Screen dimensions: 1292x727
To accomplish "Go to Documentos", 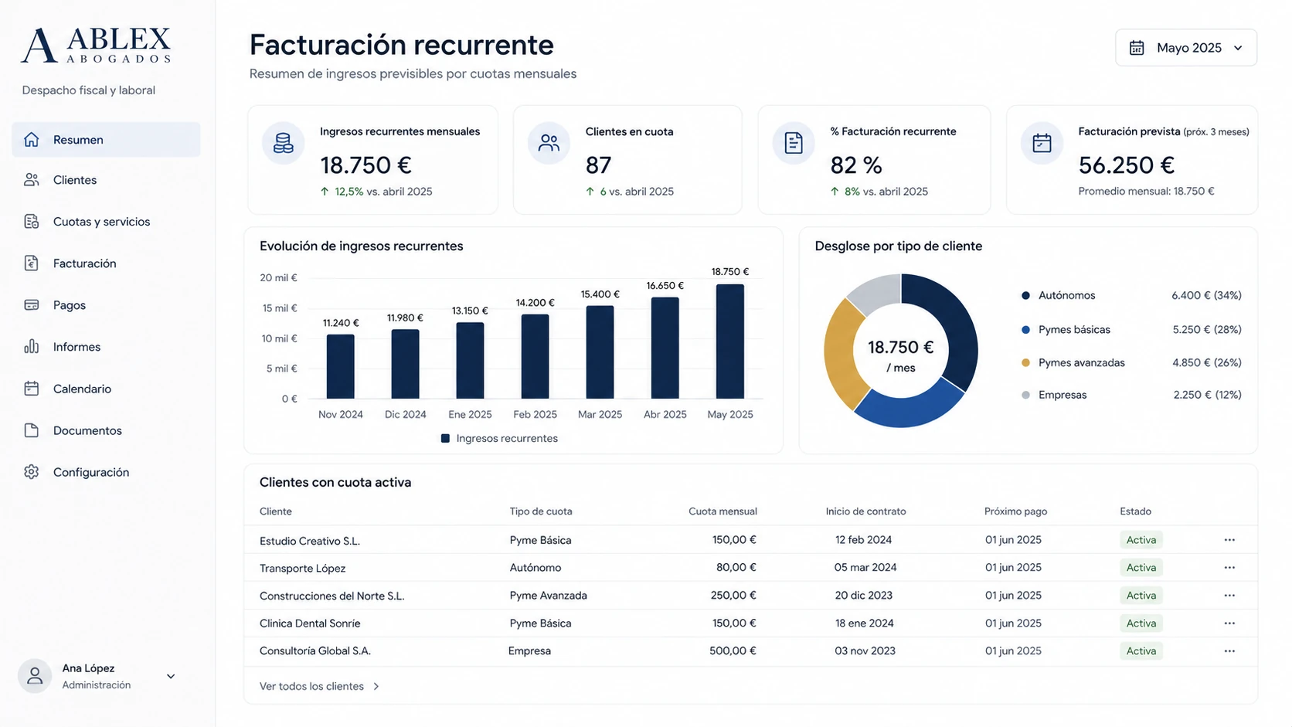I will click(106, 430).
